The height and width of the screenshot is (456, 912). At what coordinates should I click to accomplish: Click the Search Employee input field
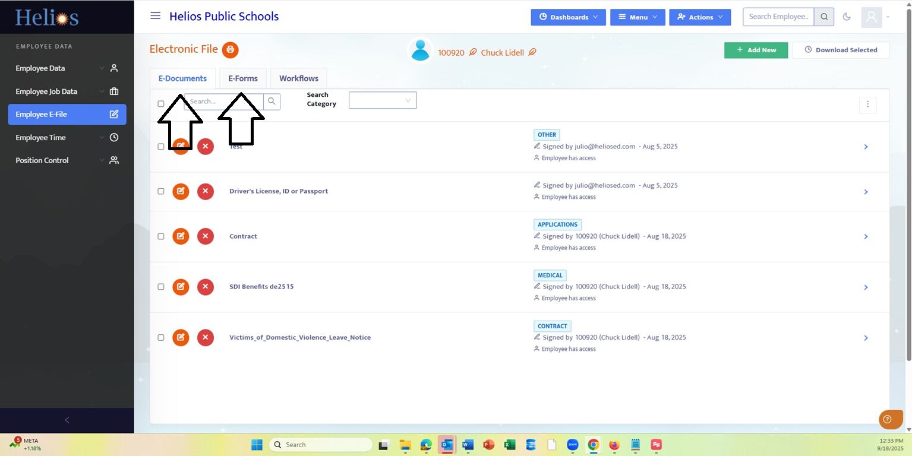[x=778, y=17]
